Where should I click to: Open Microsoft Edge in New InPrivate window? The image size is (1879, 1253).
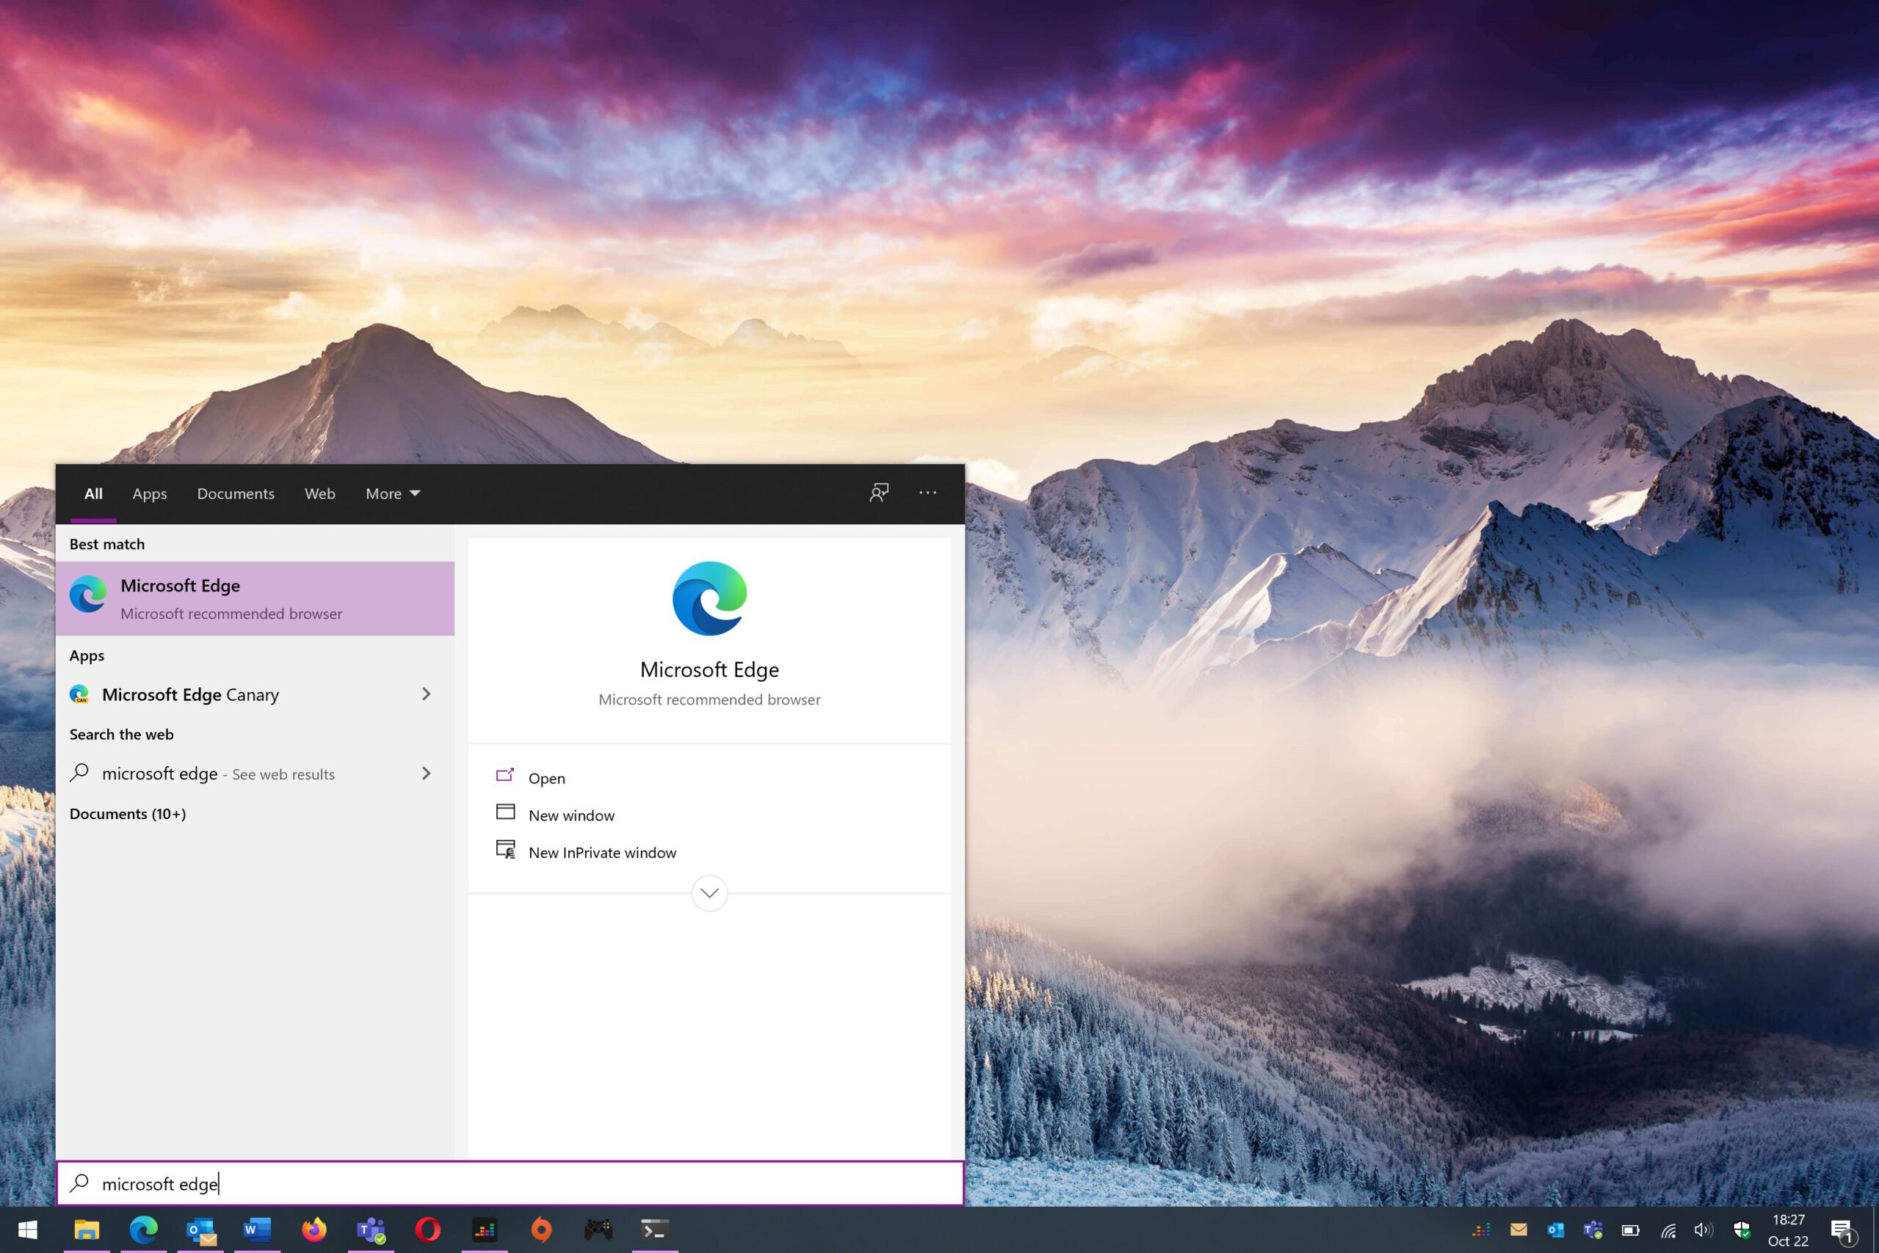pyautogui.click(x=601, y=851)
